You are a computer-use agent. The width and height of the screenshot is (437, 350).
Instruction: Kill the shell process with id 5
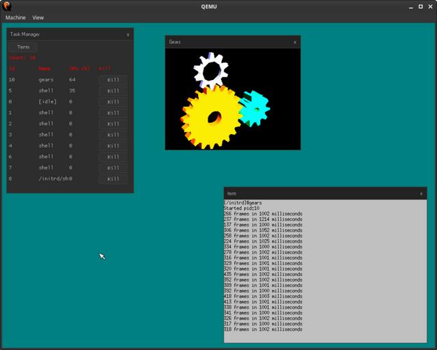tap(113, 91)
